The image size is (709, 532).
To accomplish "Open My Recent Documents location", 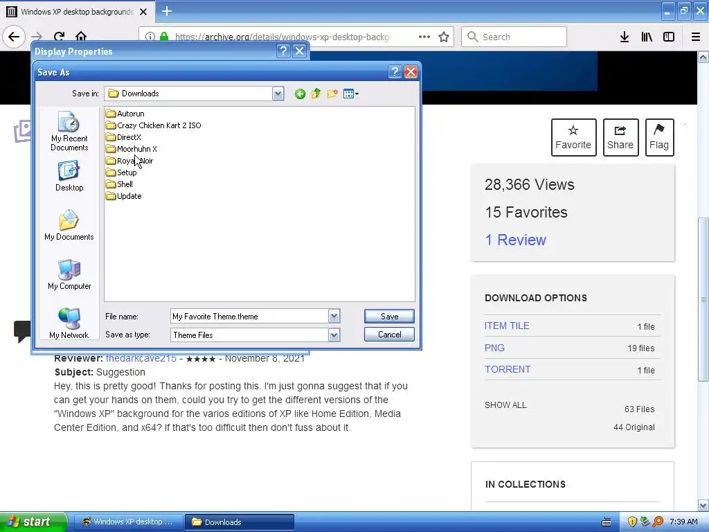I will coord(69,131).
